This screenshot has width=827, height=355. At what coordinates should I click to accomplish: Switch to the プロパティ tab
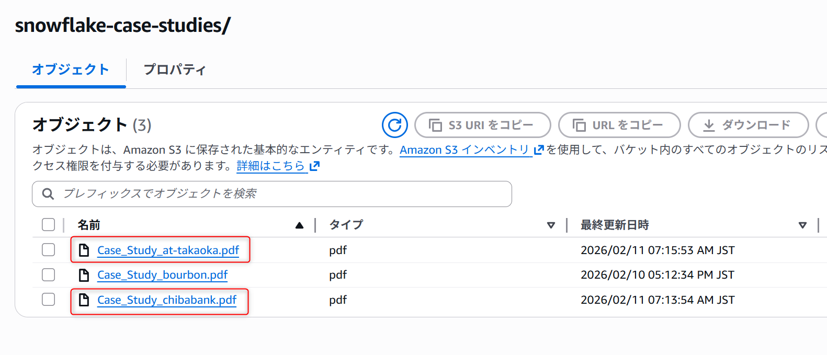coord(175,70)
